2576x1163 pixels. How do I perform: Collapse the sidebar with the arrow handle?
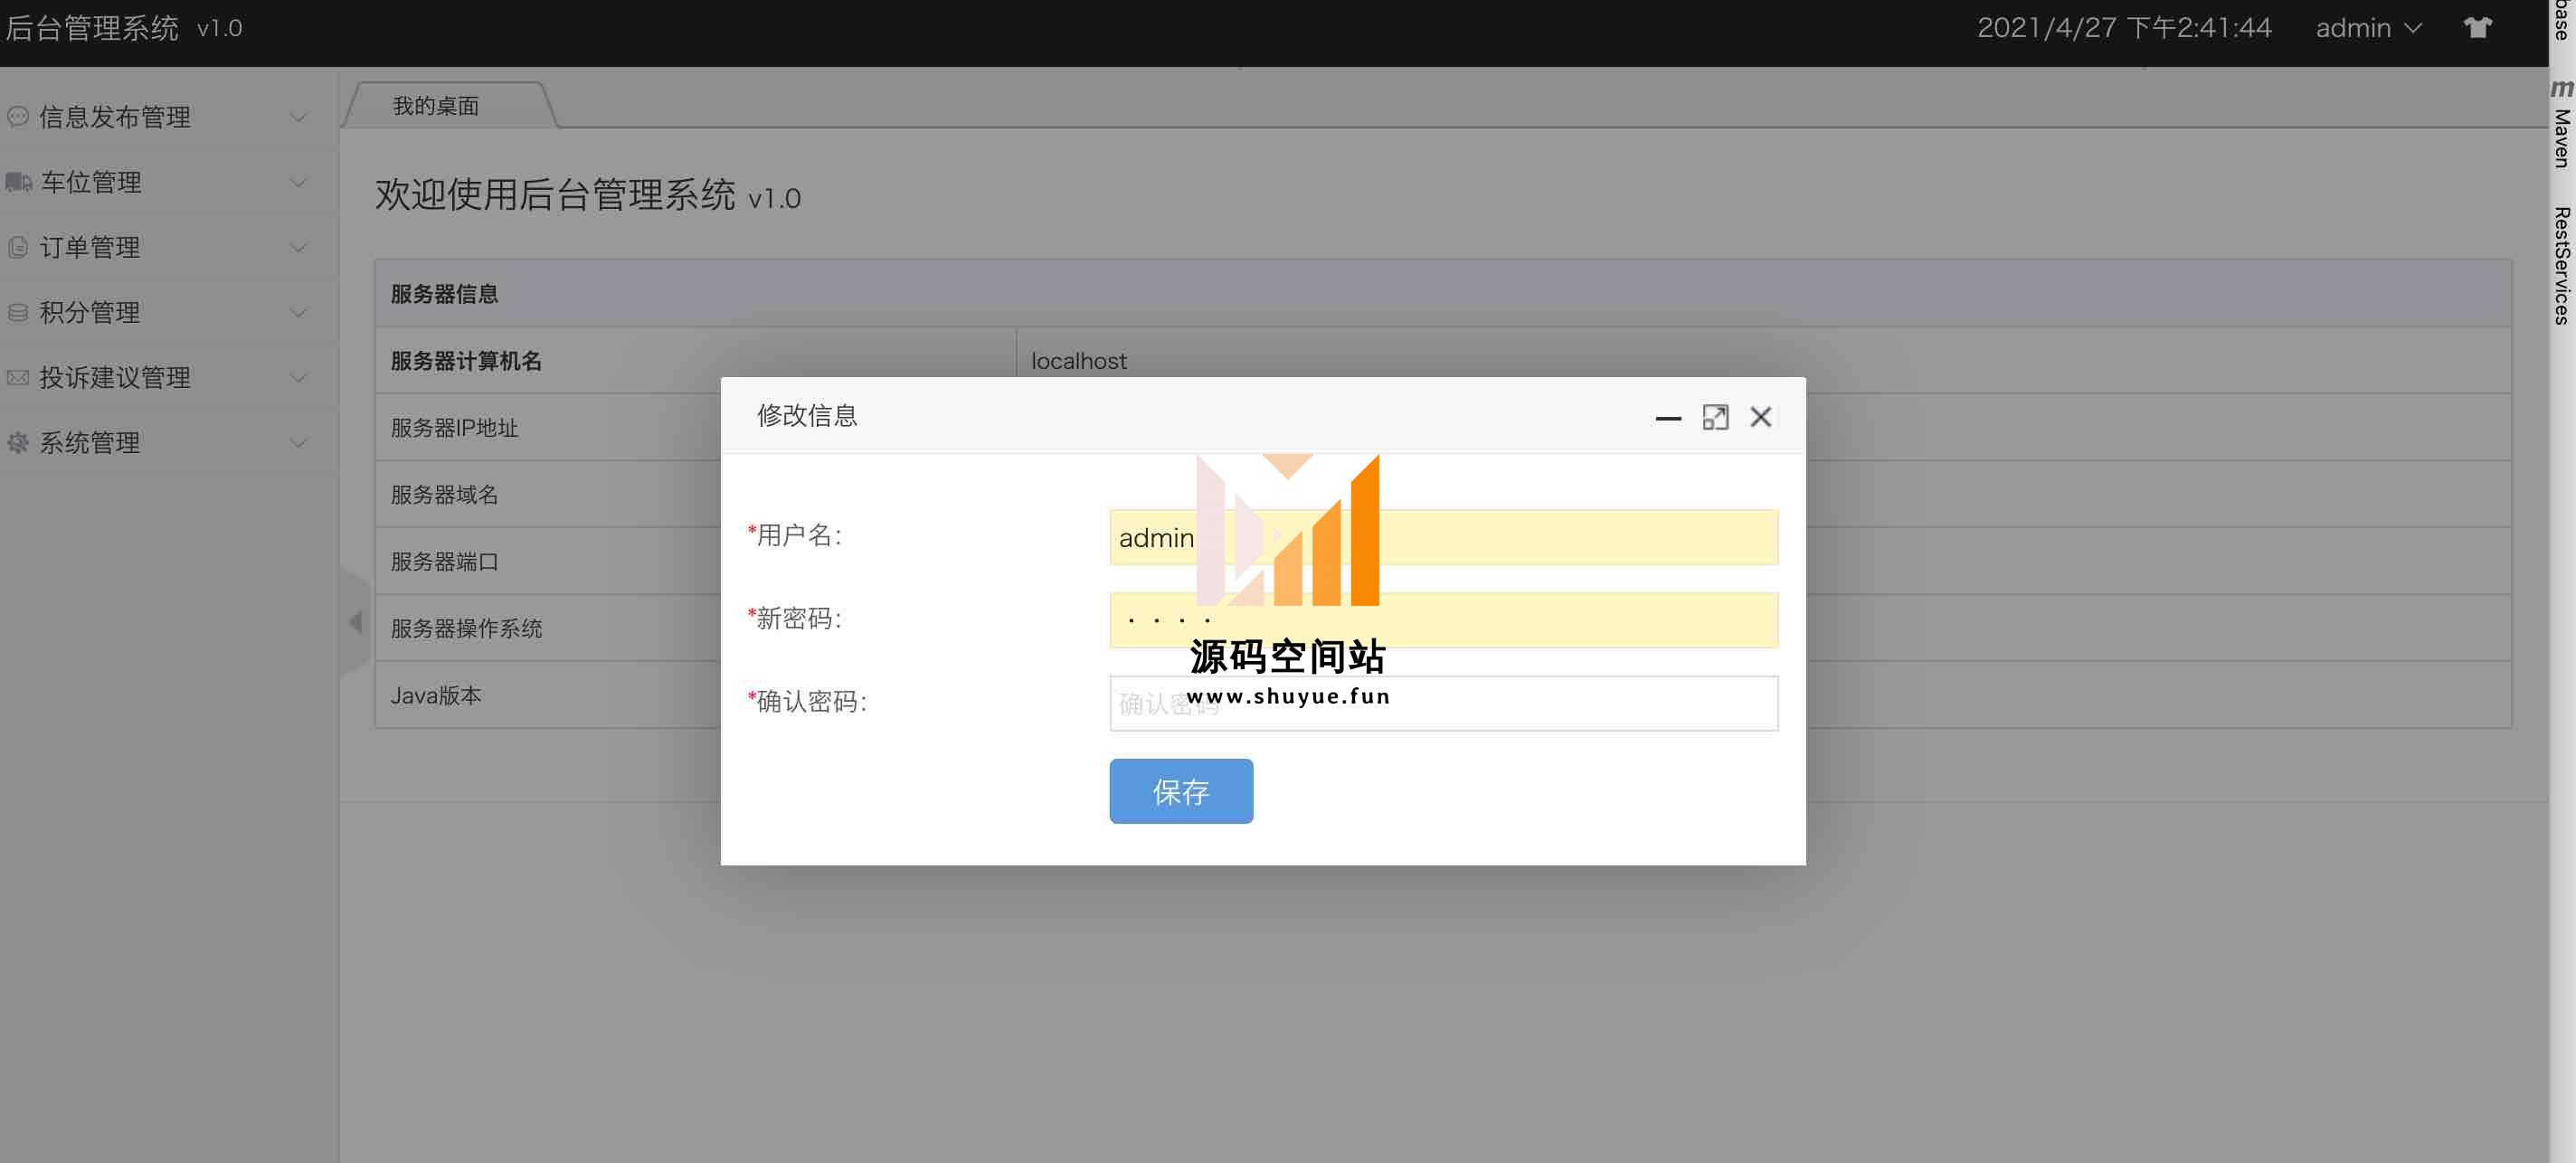click(356, 621)
